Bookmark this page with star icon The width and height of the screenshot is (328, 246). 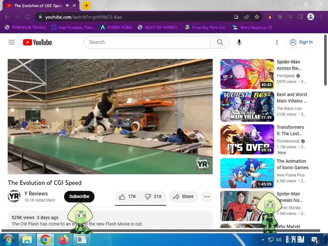(x=257, y=17)
